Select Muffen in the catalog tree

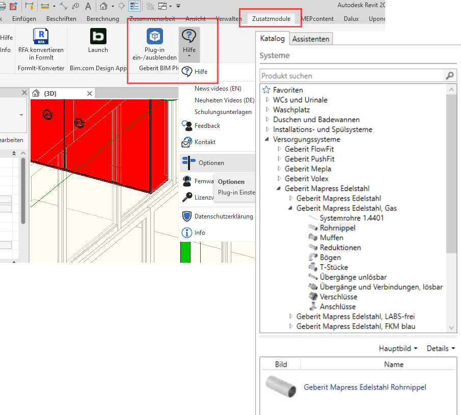point(332,238)
